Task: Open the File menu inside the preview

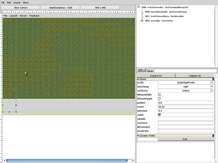Action: pyautogui.click(x=5, y=16)
